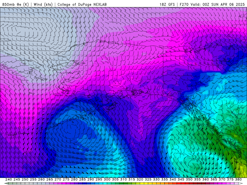Click the 370 value on the color scale
Image resolution: width=247 pixels, height=185 pixels.
click(222, 179)
